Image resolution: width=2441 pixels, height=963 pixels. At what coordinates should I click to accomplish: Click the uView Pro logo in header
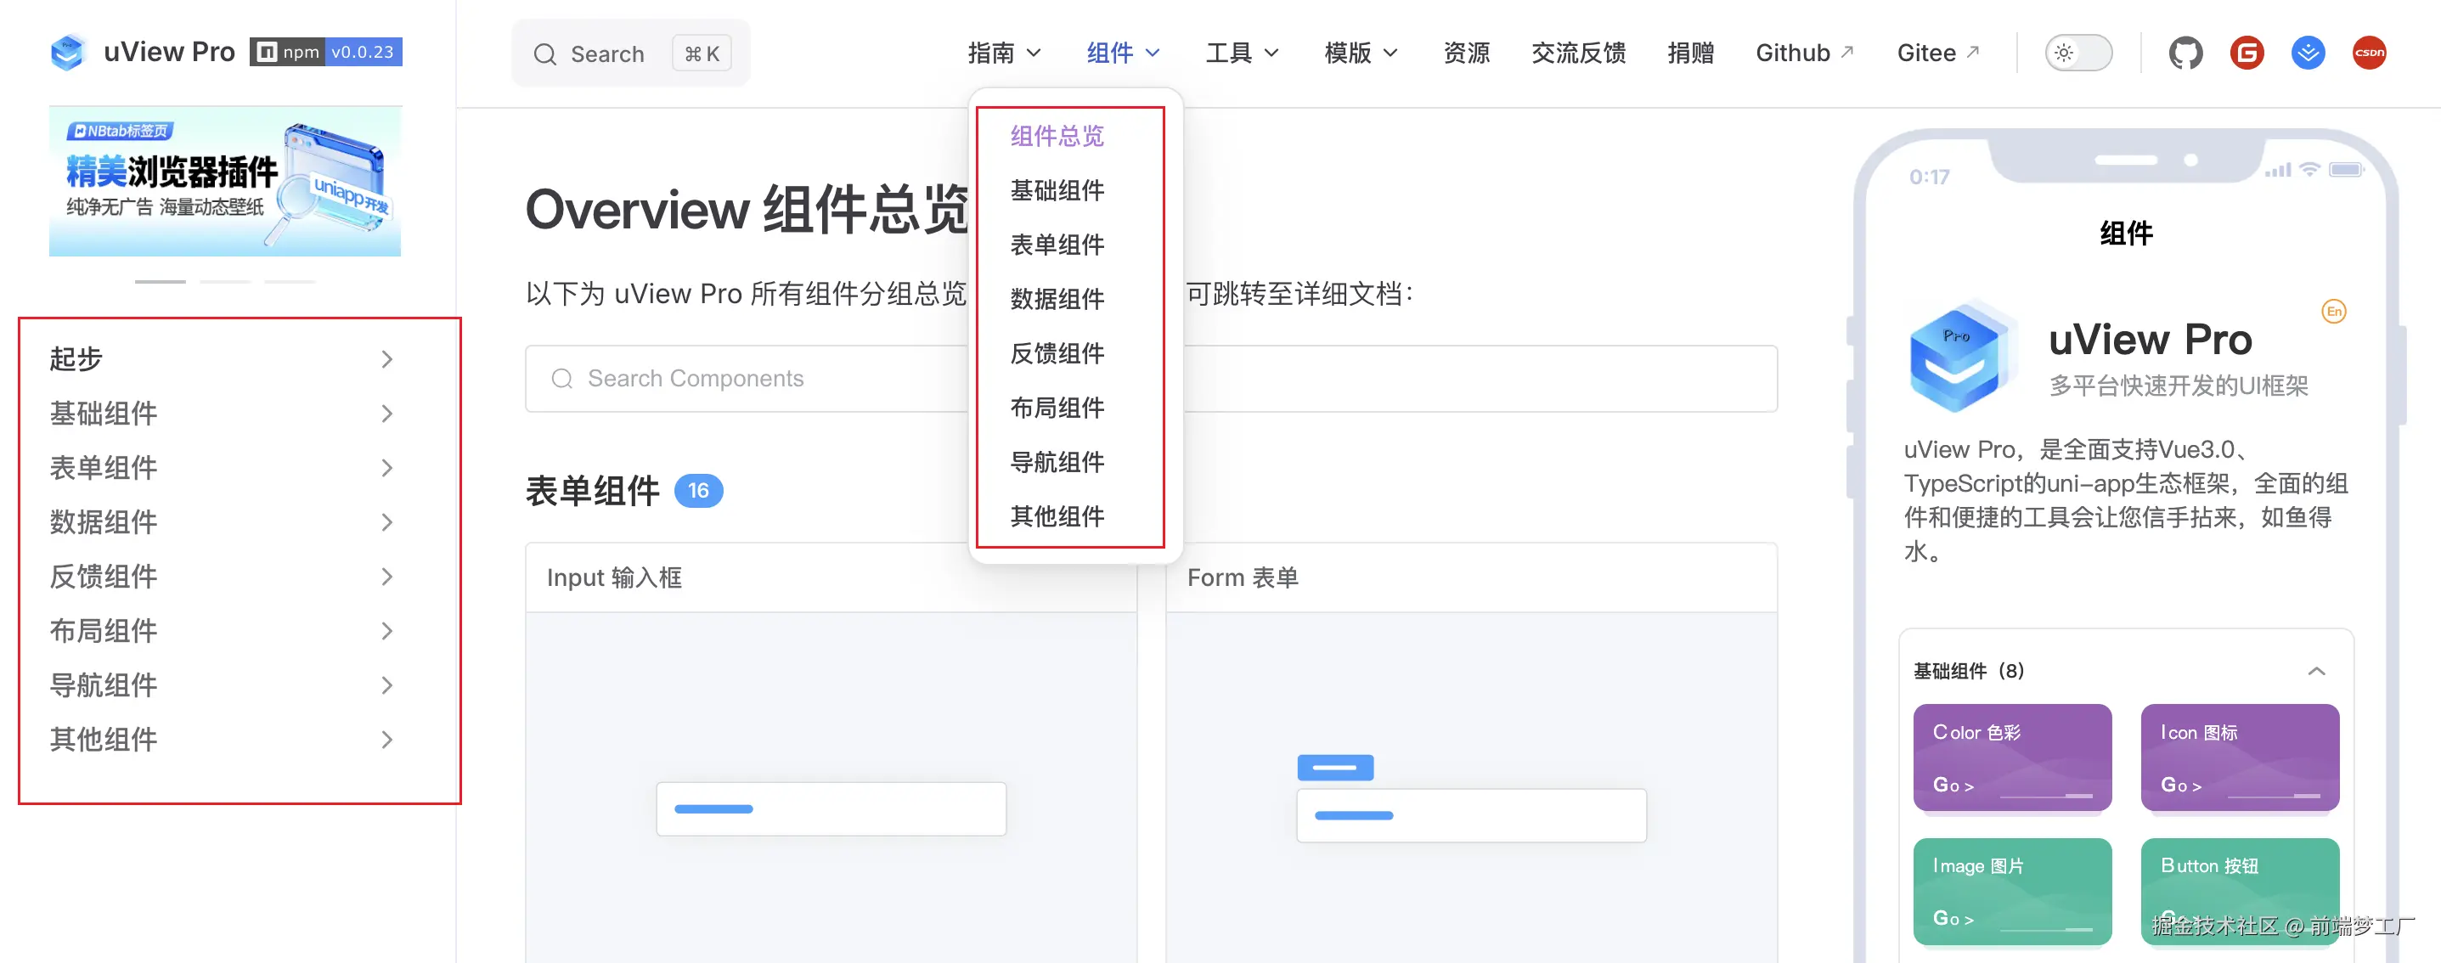(68, 52)
